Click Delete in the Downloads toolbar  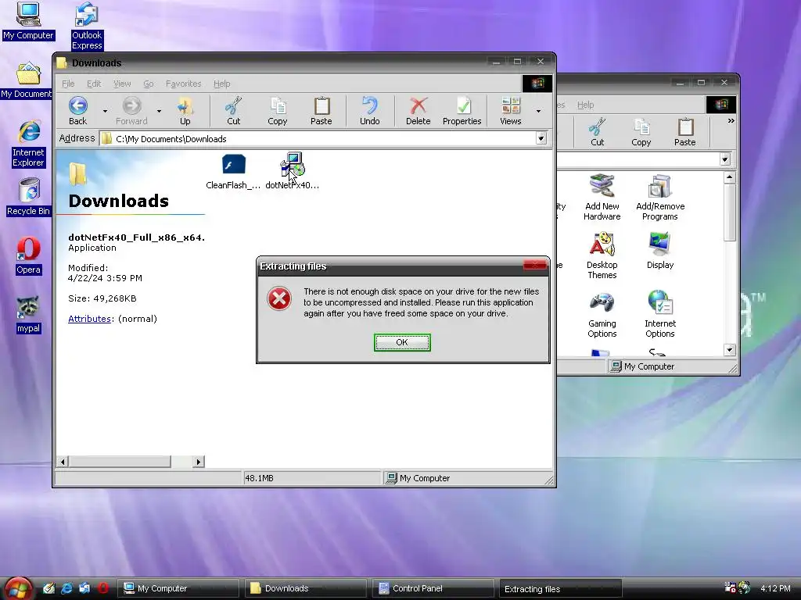click(418, 111)
